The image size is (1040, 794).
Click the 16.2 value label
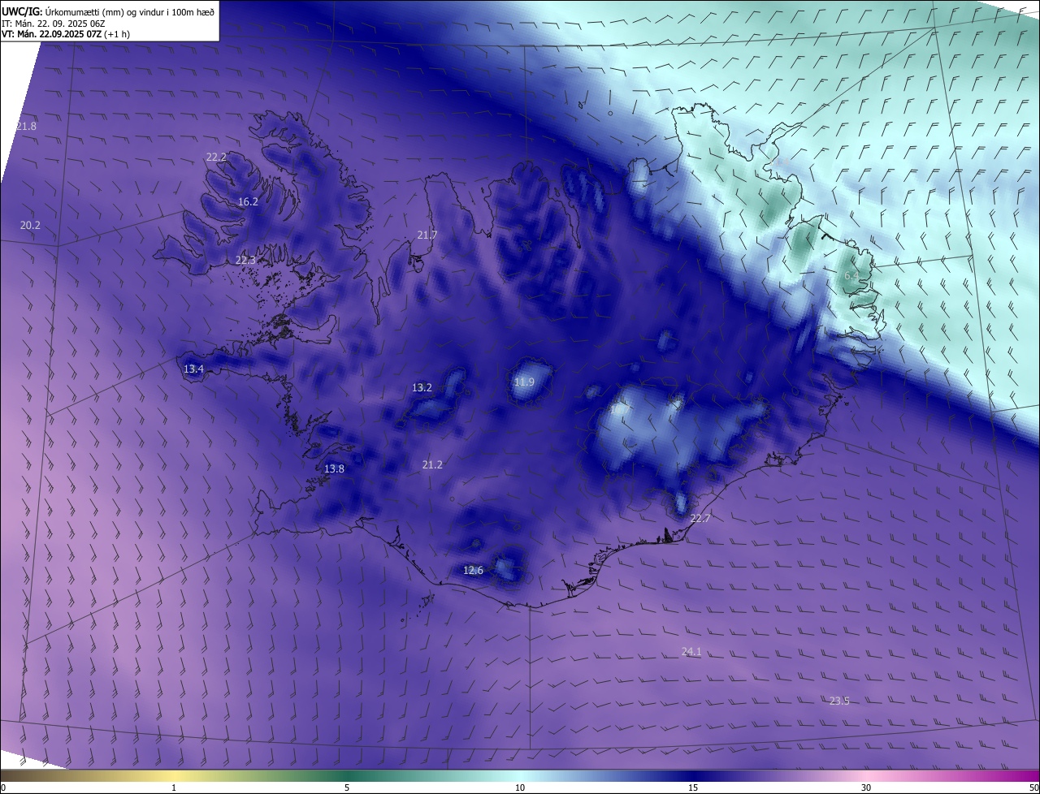click(x=248, y=202)
